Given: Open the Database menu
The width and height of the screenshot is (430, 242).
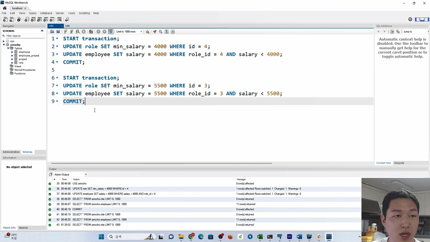Looking at the screenshot, I should (46, 13).
